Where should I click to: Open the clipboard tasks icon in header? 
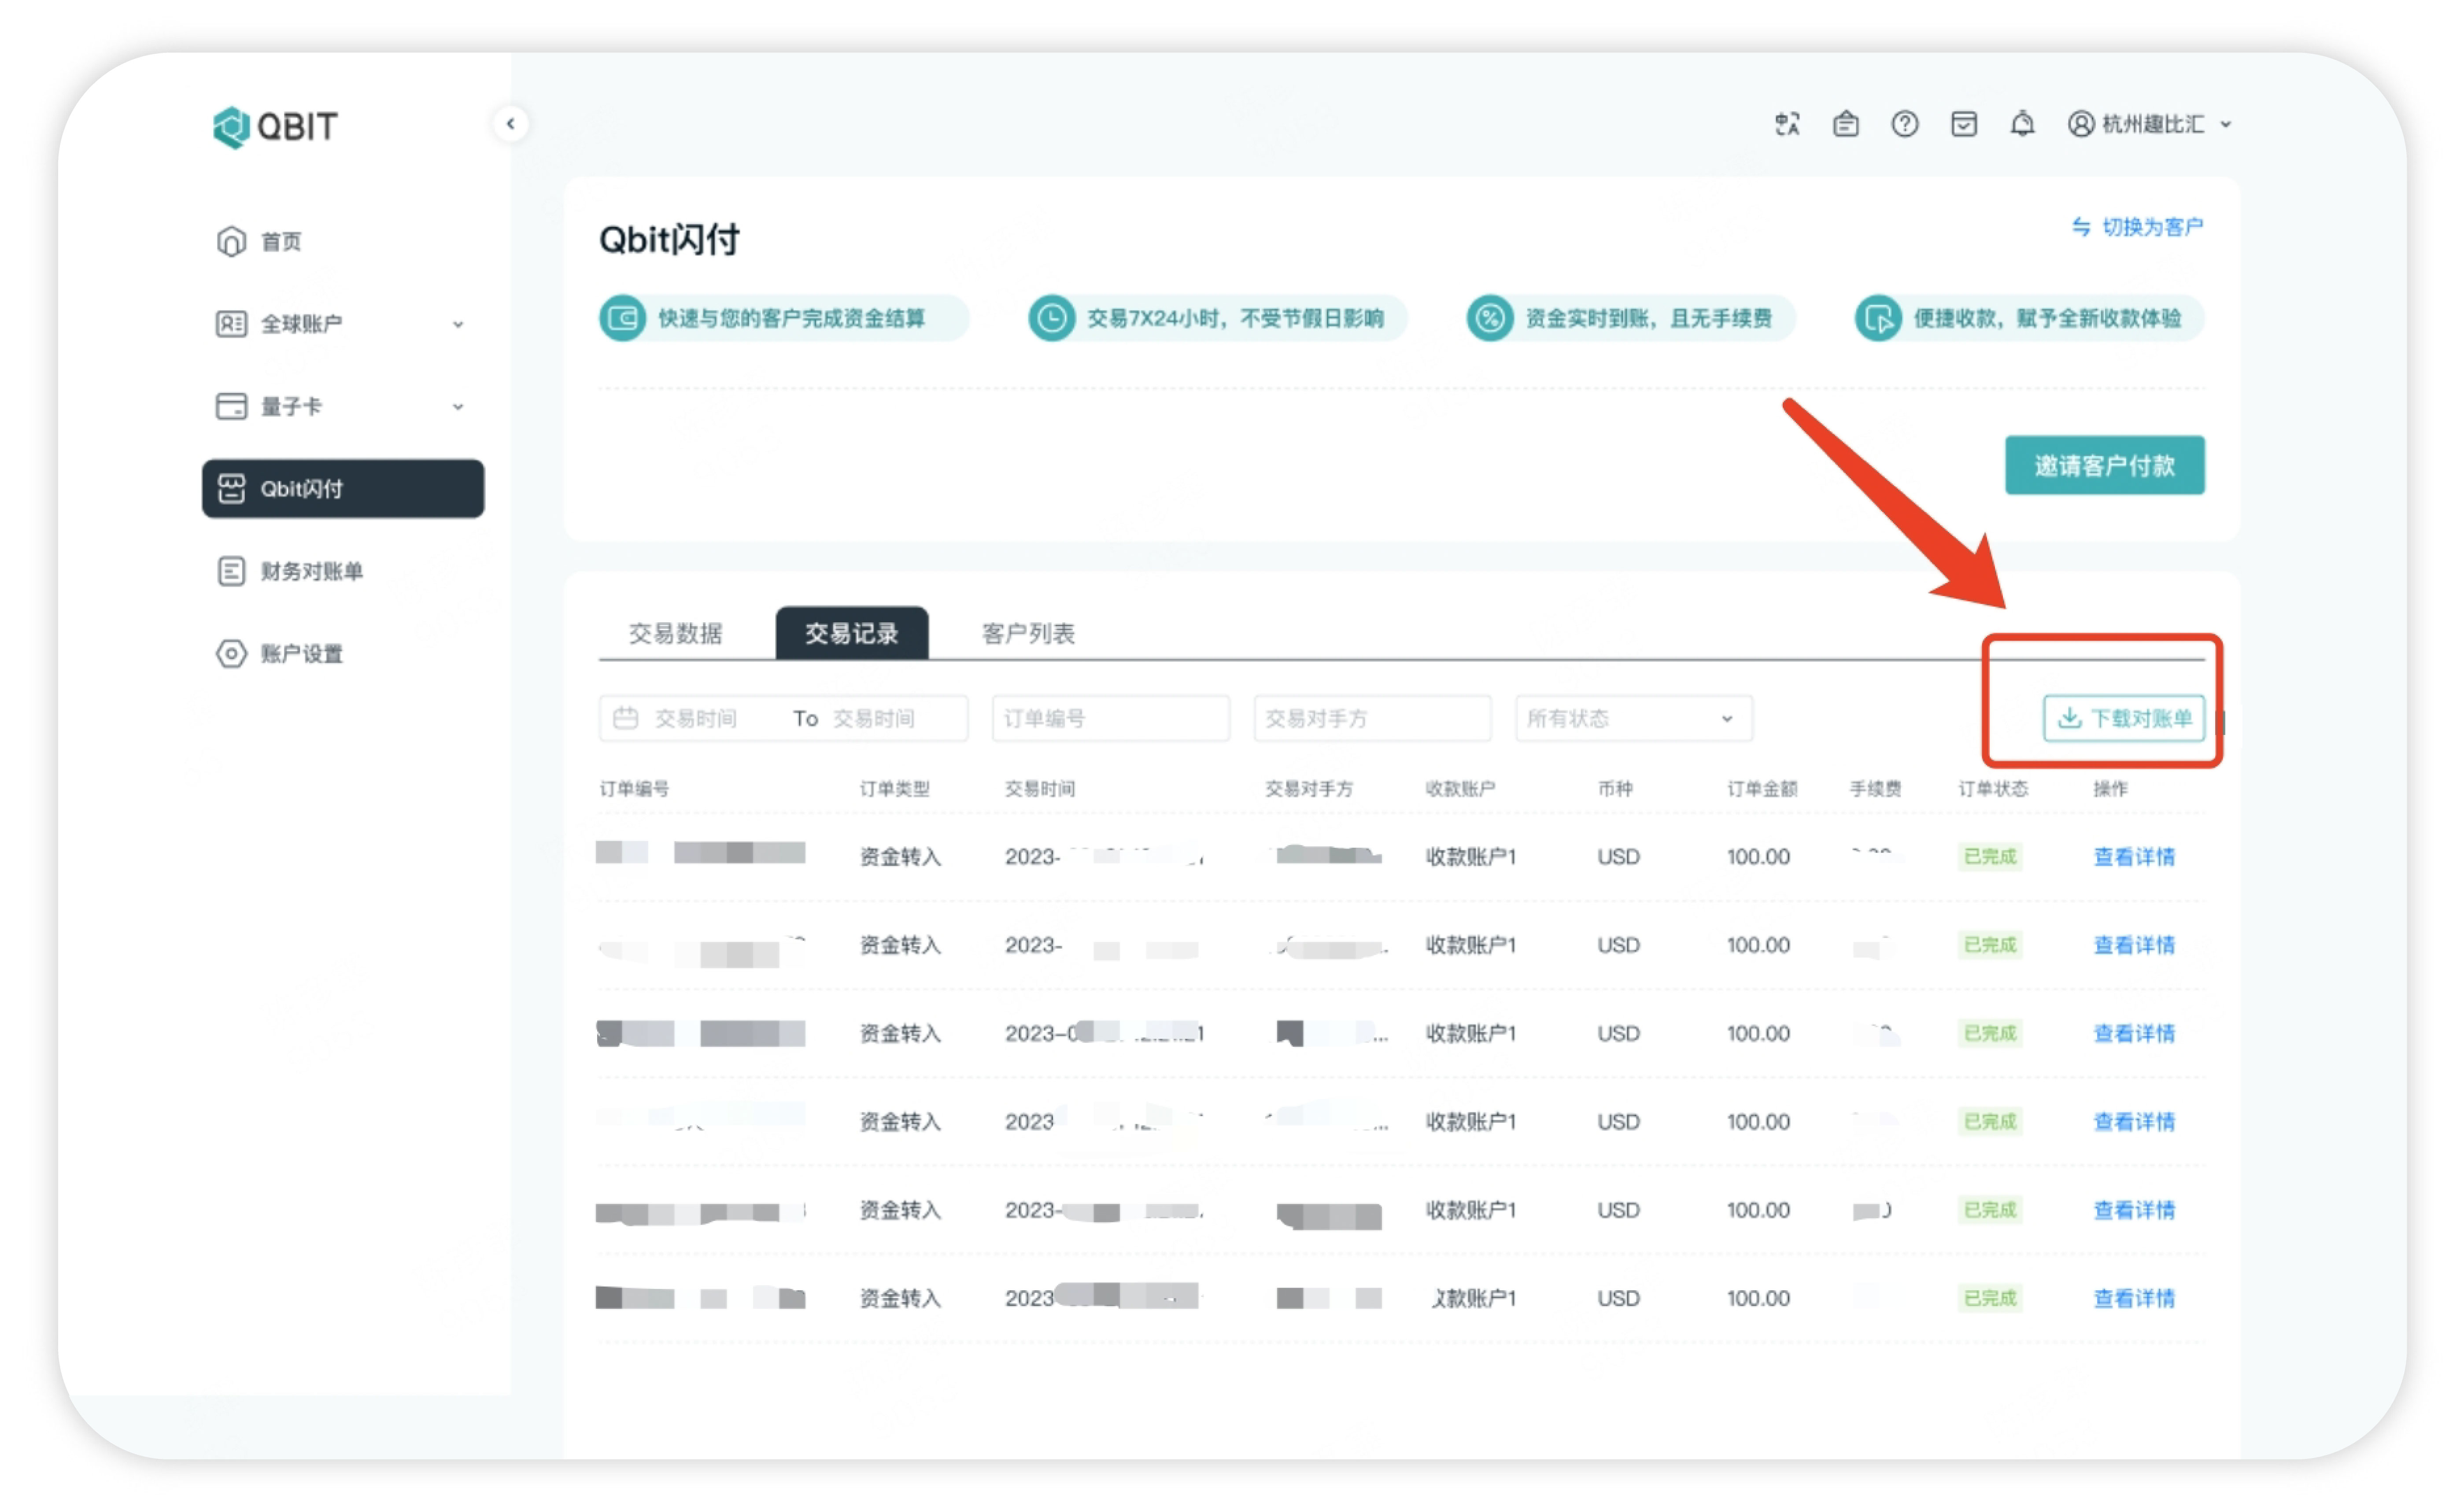[1847, 124]
